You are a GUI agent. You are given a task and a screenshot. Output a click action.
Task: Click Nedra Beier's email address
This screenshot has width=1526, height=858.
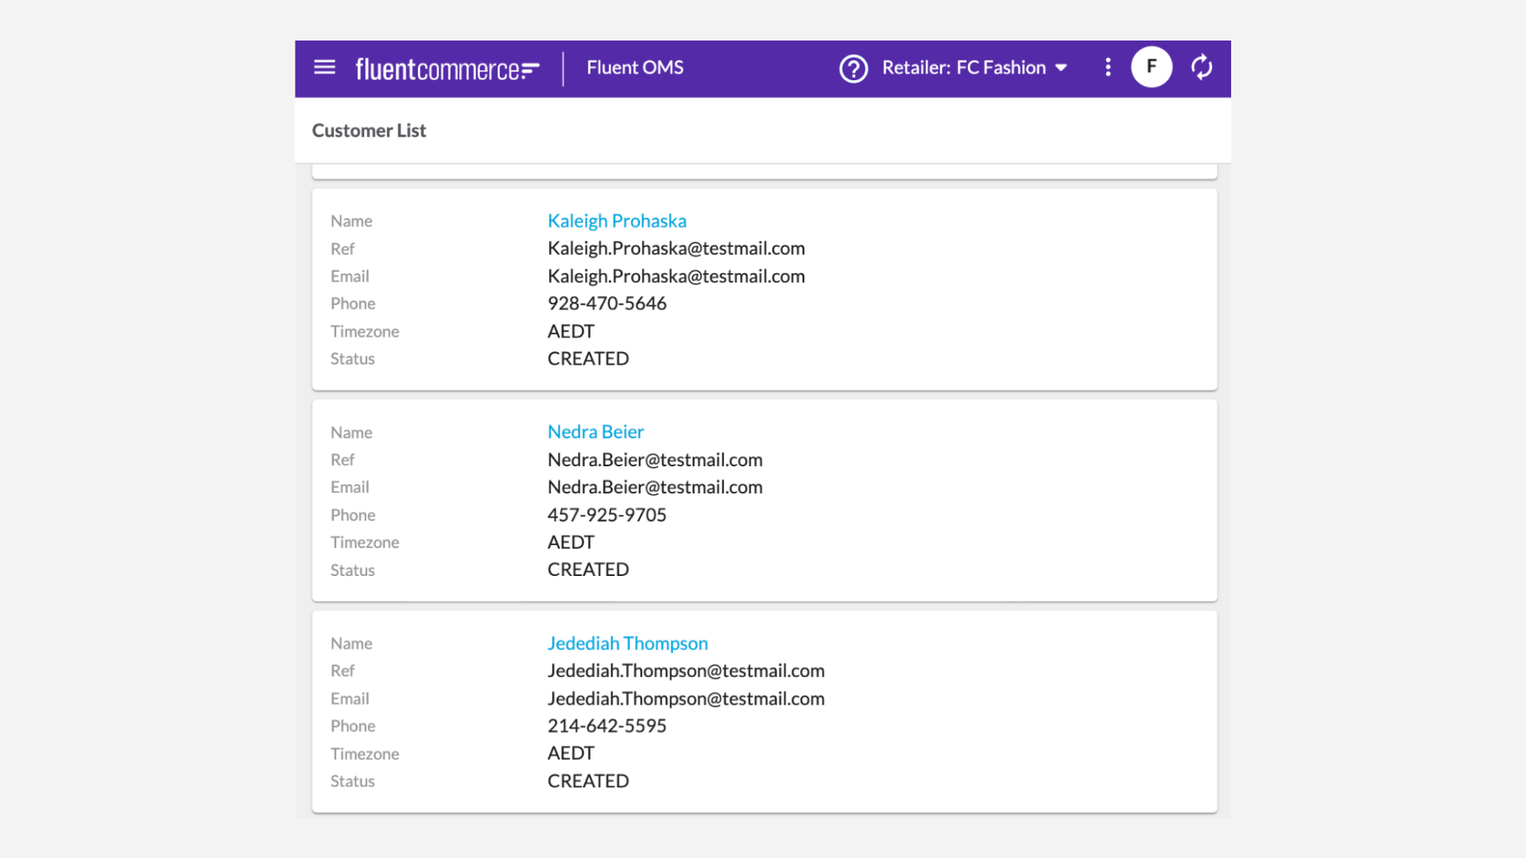pos(655,487)
